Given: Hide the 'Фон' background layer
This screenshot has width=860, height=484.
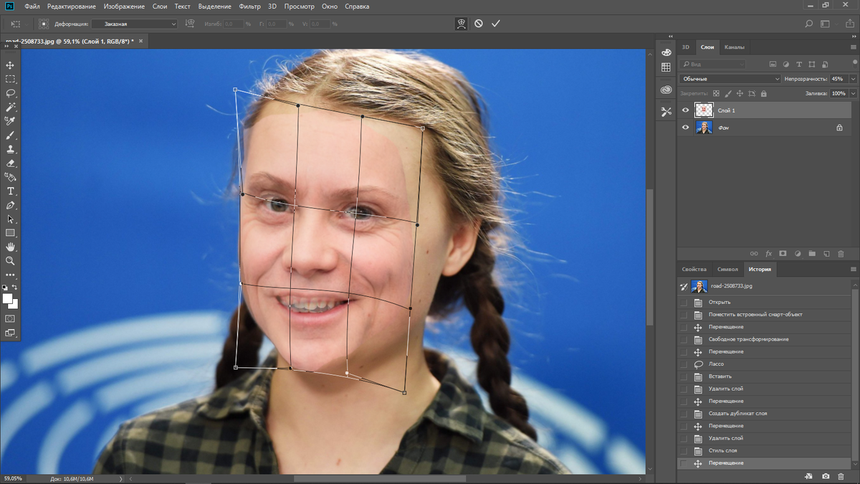Looking at the screenshot, I should click(686, 128).
